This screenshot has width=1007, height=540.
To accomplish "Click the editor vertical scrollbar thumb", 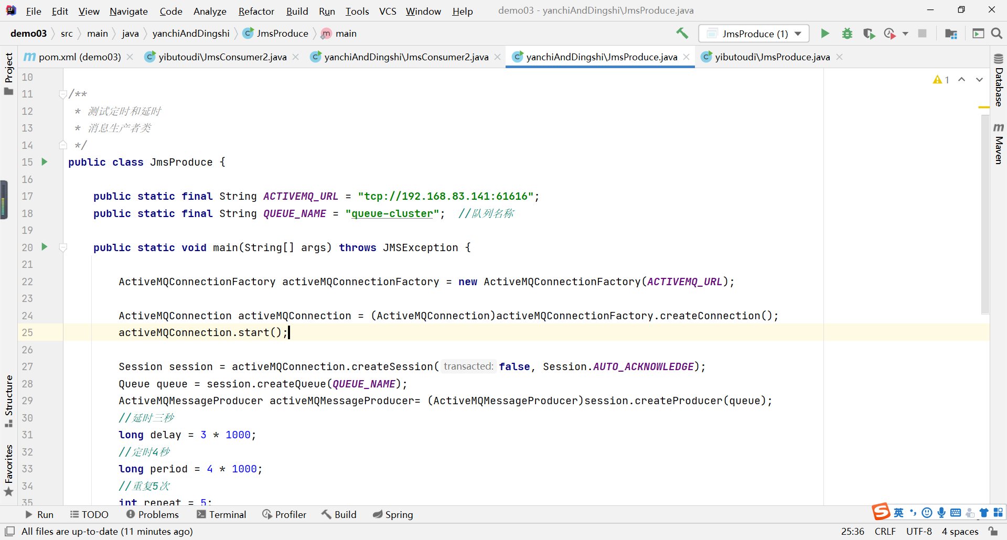I will [985, 214].
